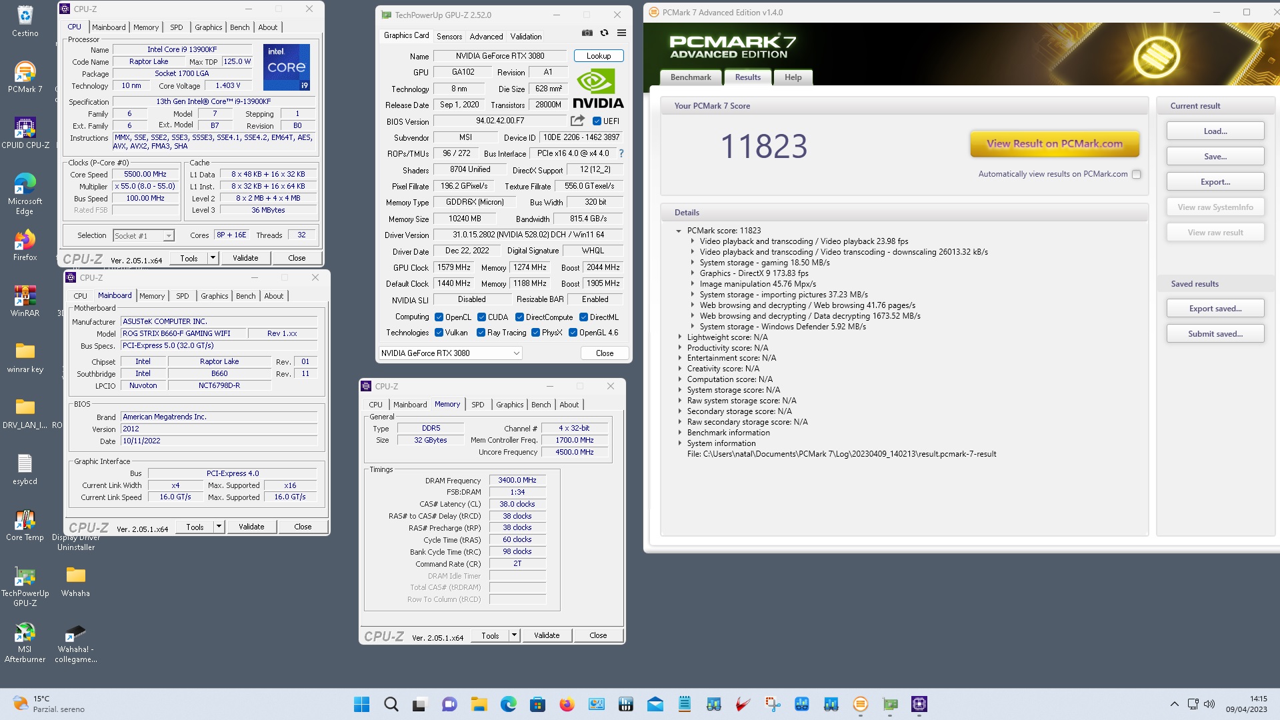Open the Bench tab in the CPU-Z CPU window

(x=240, y=27)
